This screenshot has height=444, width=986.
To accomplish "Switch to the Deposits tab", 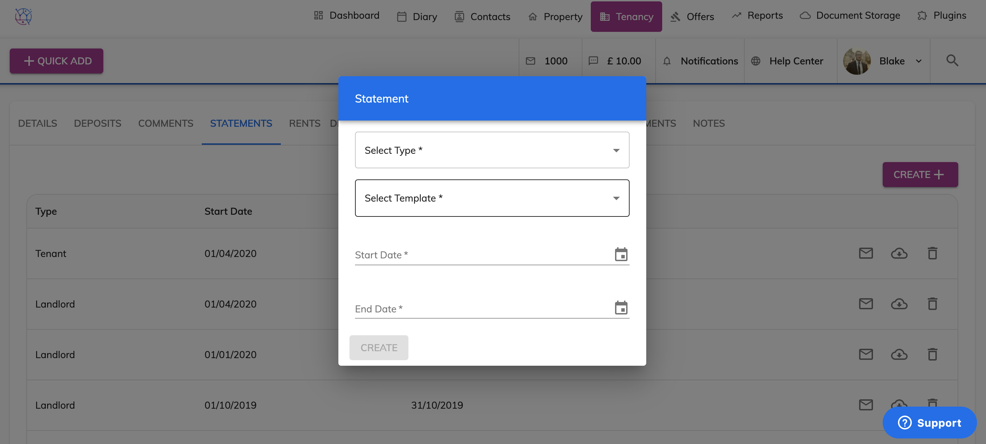I will (x=97, y=123).
